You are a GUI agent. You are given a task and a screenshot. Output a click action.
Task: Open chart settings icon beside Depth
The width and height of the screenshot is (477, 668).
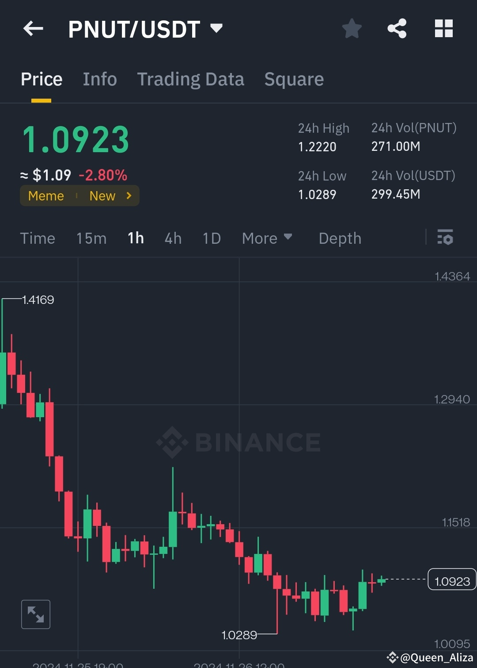tap(445, 238)
